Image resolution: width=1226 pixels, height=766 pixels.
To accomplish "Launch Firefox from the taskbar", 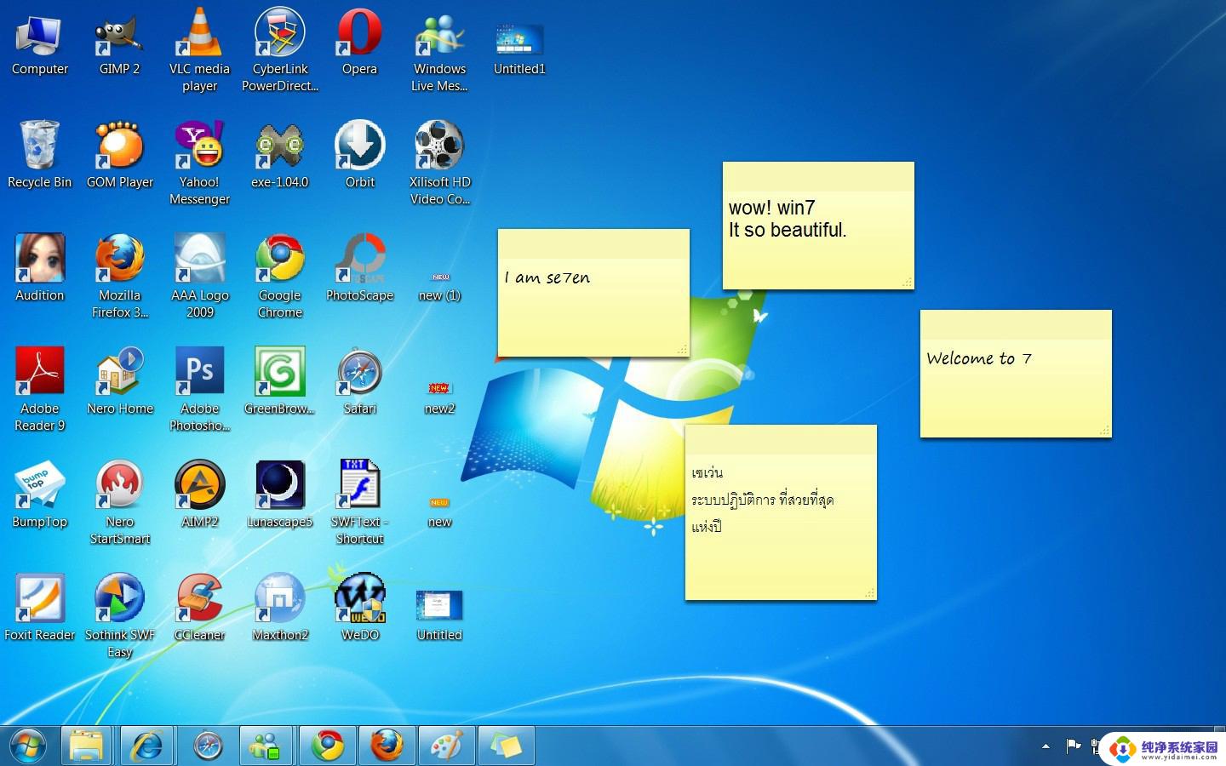I will tap(387, 746).
